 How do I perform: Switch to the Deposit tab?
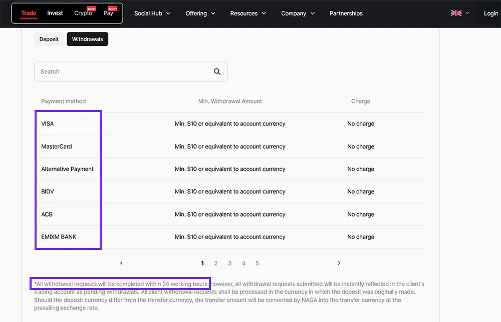49,39
